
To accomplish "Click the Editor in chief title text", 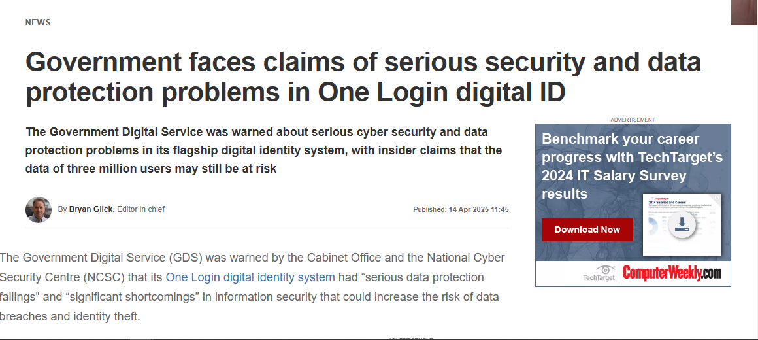I will (x=141, y=209).
